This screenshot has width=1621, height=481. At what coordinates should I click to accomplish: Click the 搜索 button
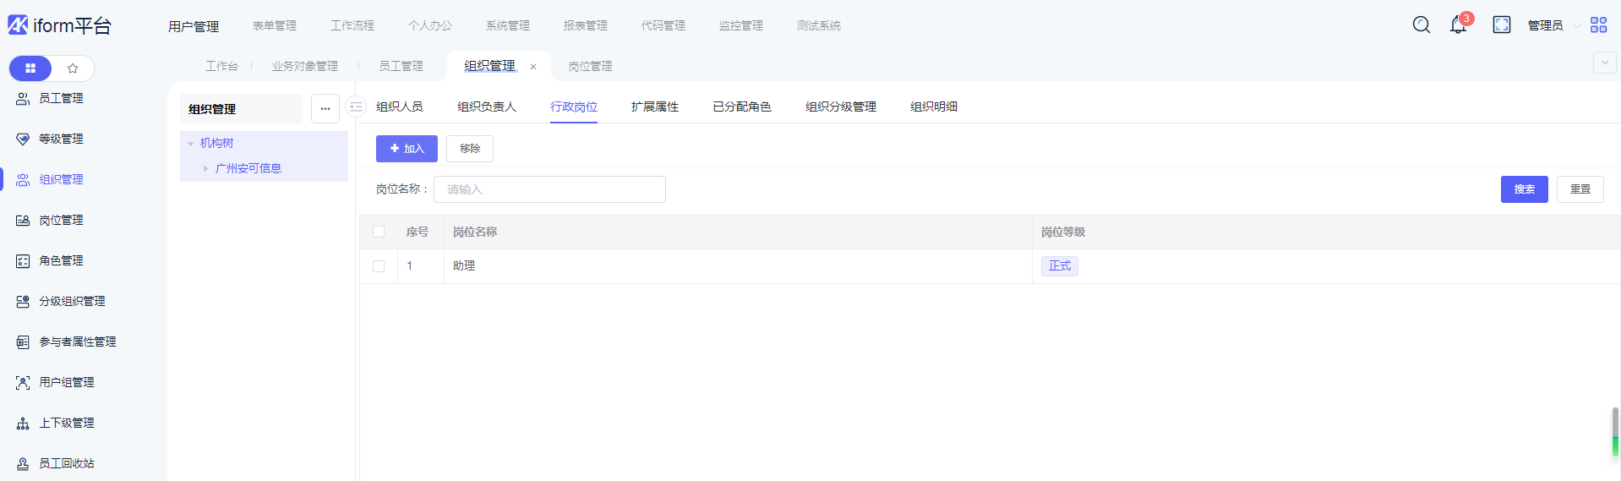[x=1524, y=189]
